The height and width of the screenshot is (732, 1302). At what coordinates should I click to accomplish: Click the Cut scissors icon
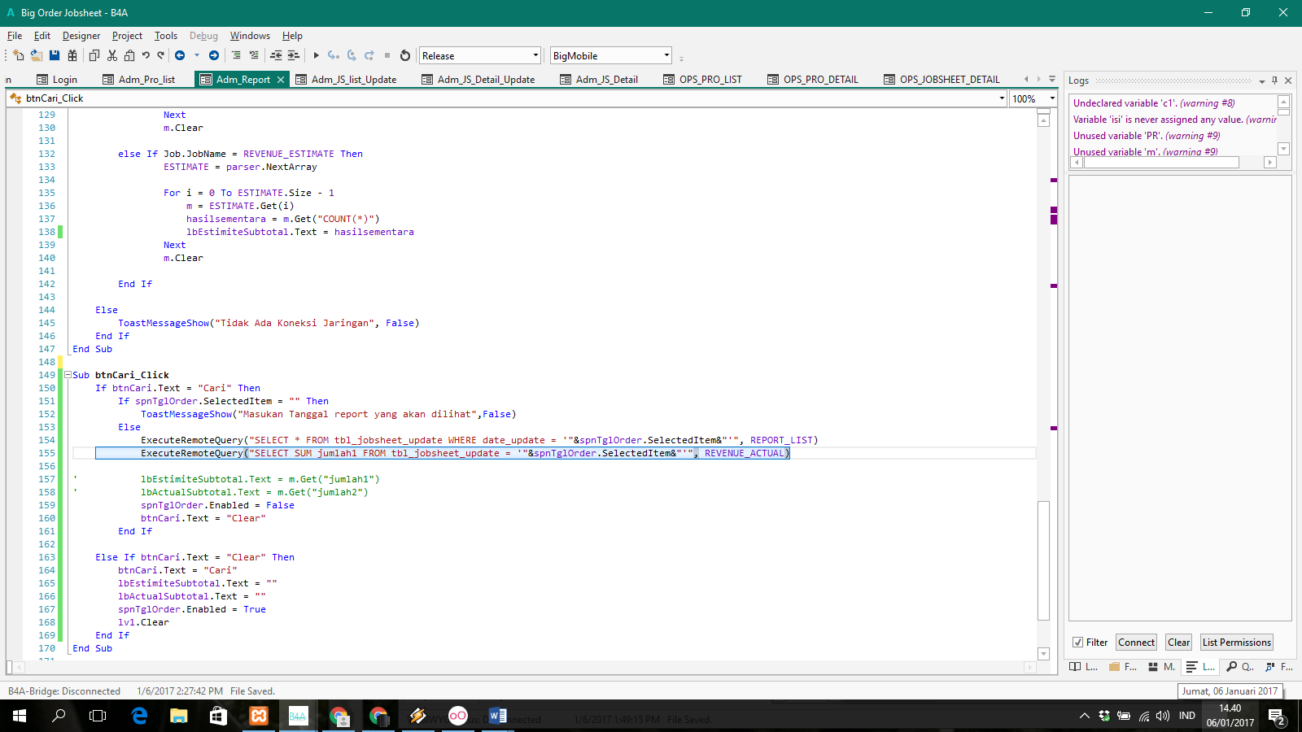coord(112,55)
